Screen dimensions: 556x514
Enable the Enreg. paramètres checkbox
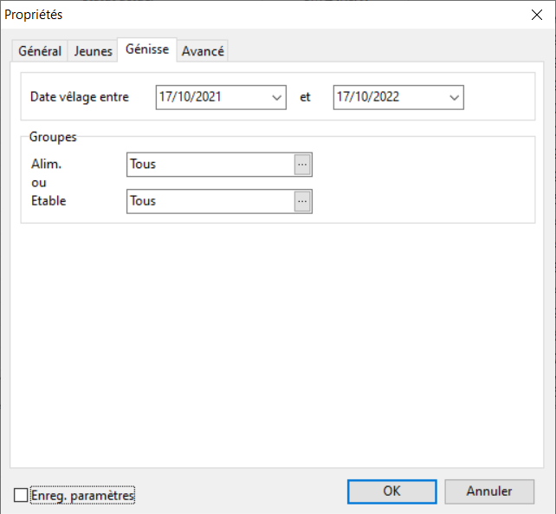(21, 495)
